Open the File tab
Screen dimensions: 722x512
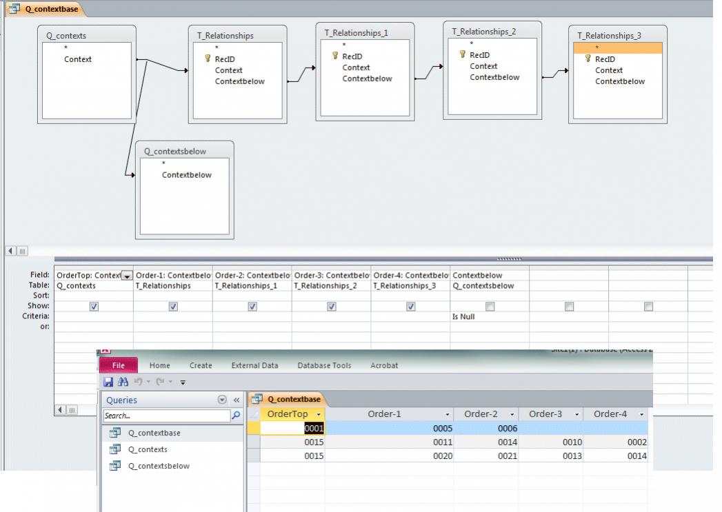click(119, 365)
